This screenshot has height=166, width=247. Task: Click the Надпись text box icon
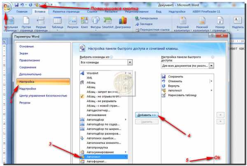click(238, 23)
